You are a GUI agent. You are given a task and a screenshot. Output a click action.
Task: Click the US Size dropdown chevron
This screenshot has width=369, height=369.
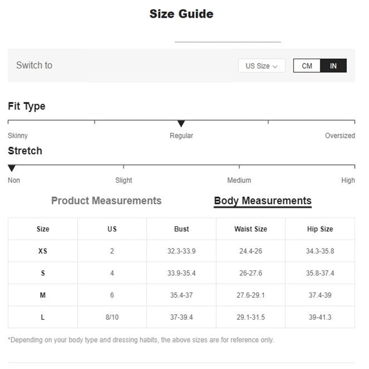[275, 66]
